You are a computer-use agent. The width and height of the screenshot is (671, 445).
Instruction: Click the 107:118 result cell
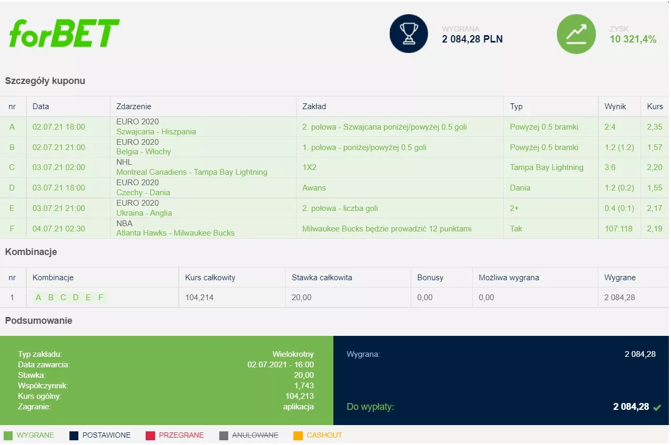click(618, 229)
